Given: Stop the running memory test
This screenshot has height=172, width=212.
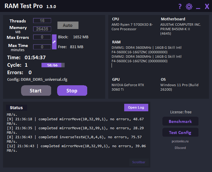Looking at the screenshot, I should point(72,91).
